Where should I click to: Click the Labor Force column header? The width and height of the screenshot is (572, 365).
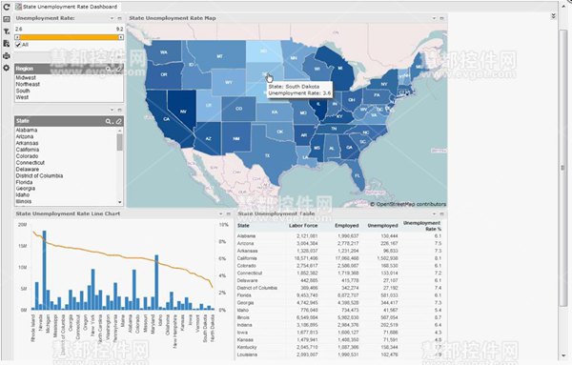[303, 226]
